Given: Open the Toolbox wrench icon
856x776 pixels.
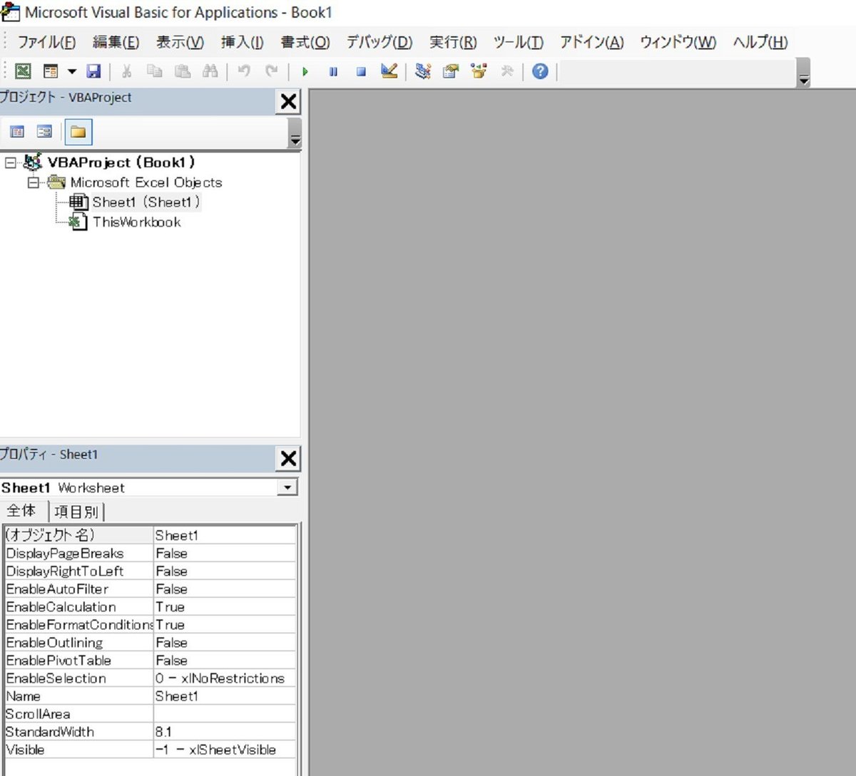Looking at the screenshot, I should (x=507, y=71).
